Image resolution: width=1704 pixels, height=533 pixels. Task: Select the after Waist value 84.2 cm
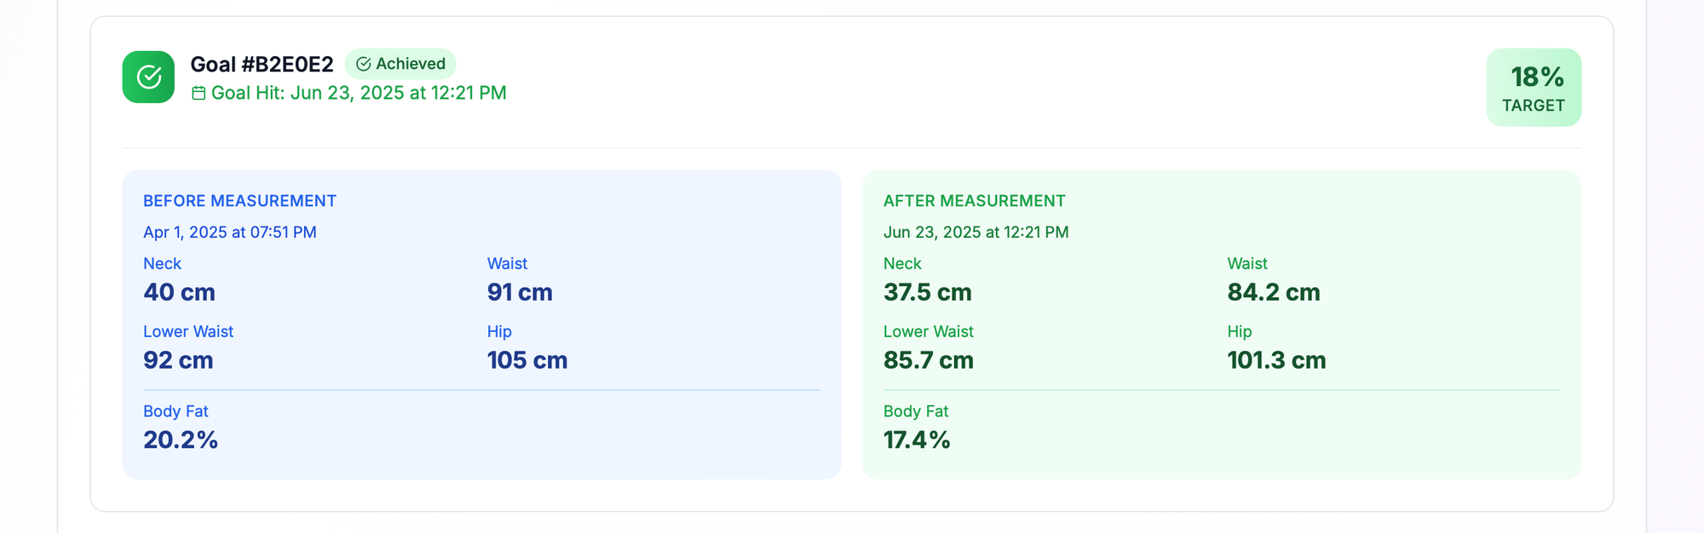tap(1273, 292)
